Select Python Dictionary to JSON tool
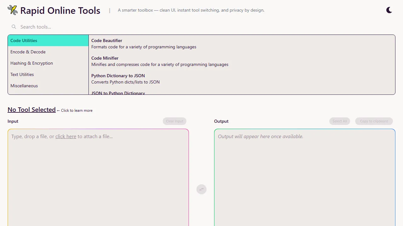Screen dimensions: 403x226 tap(118, 76)
